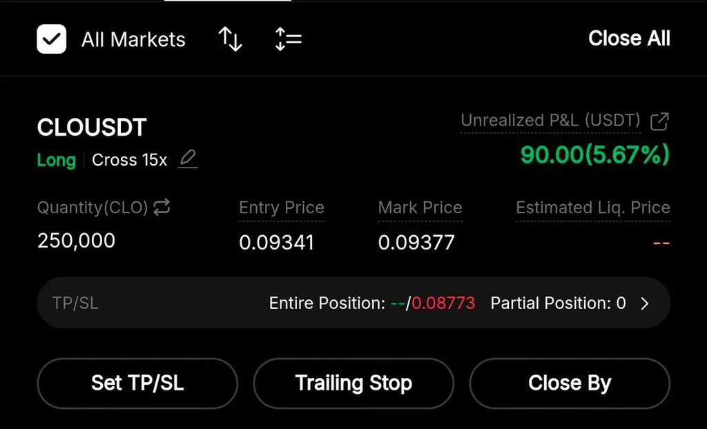Click the Cross 15x leverage label
The height and width of the screenshot is (429, 707).
(x=130, y=160)
